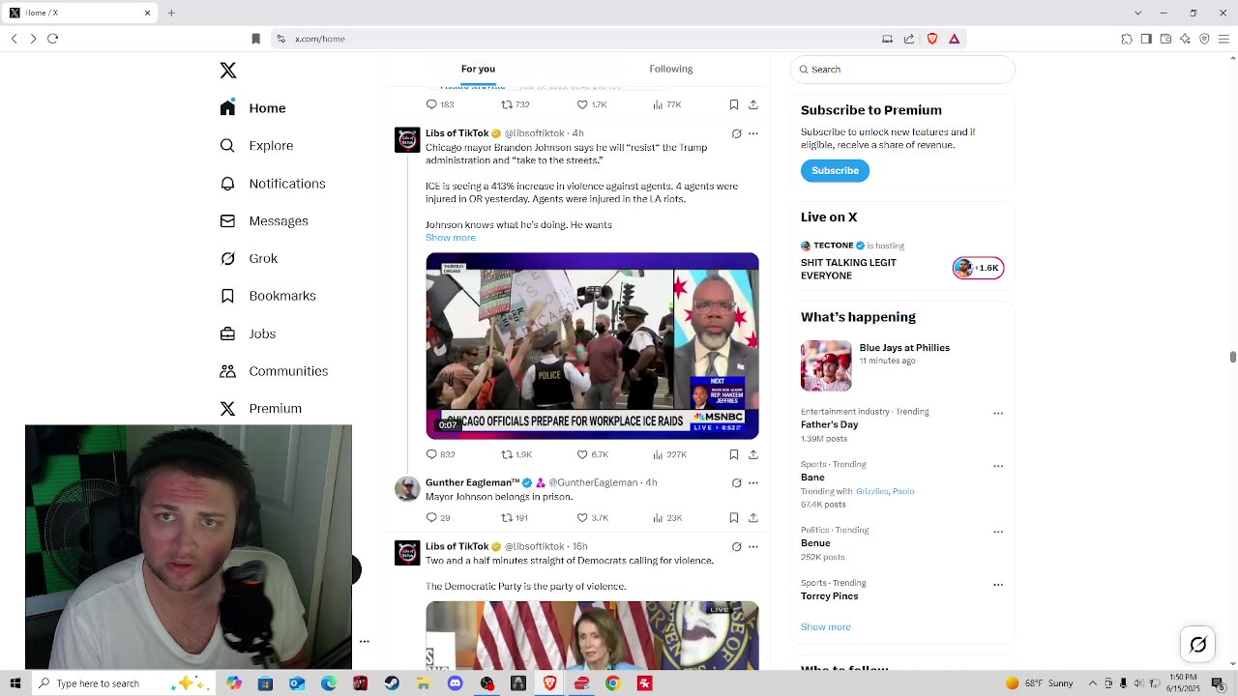The height and width of the screenshot is (696, 1238).
Task: Switch to the For you tab
Action: (478, 69)
